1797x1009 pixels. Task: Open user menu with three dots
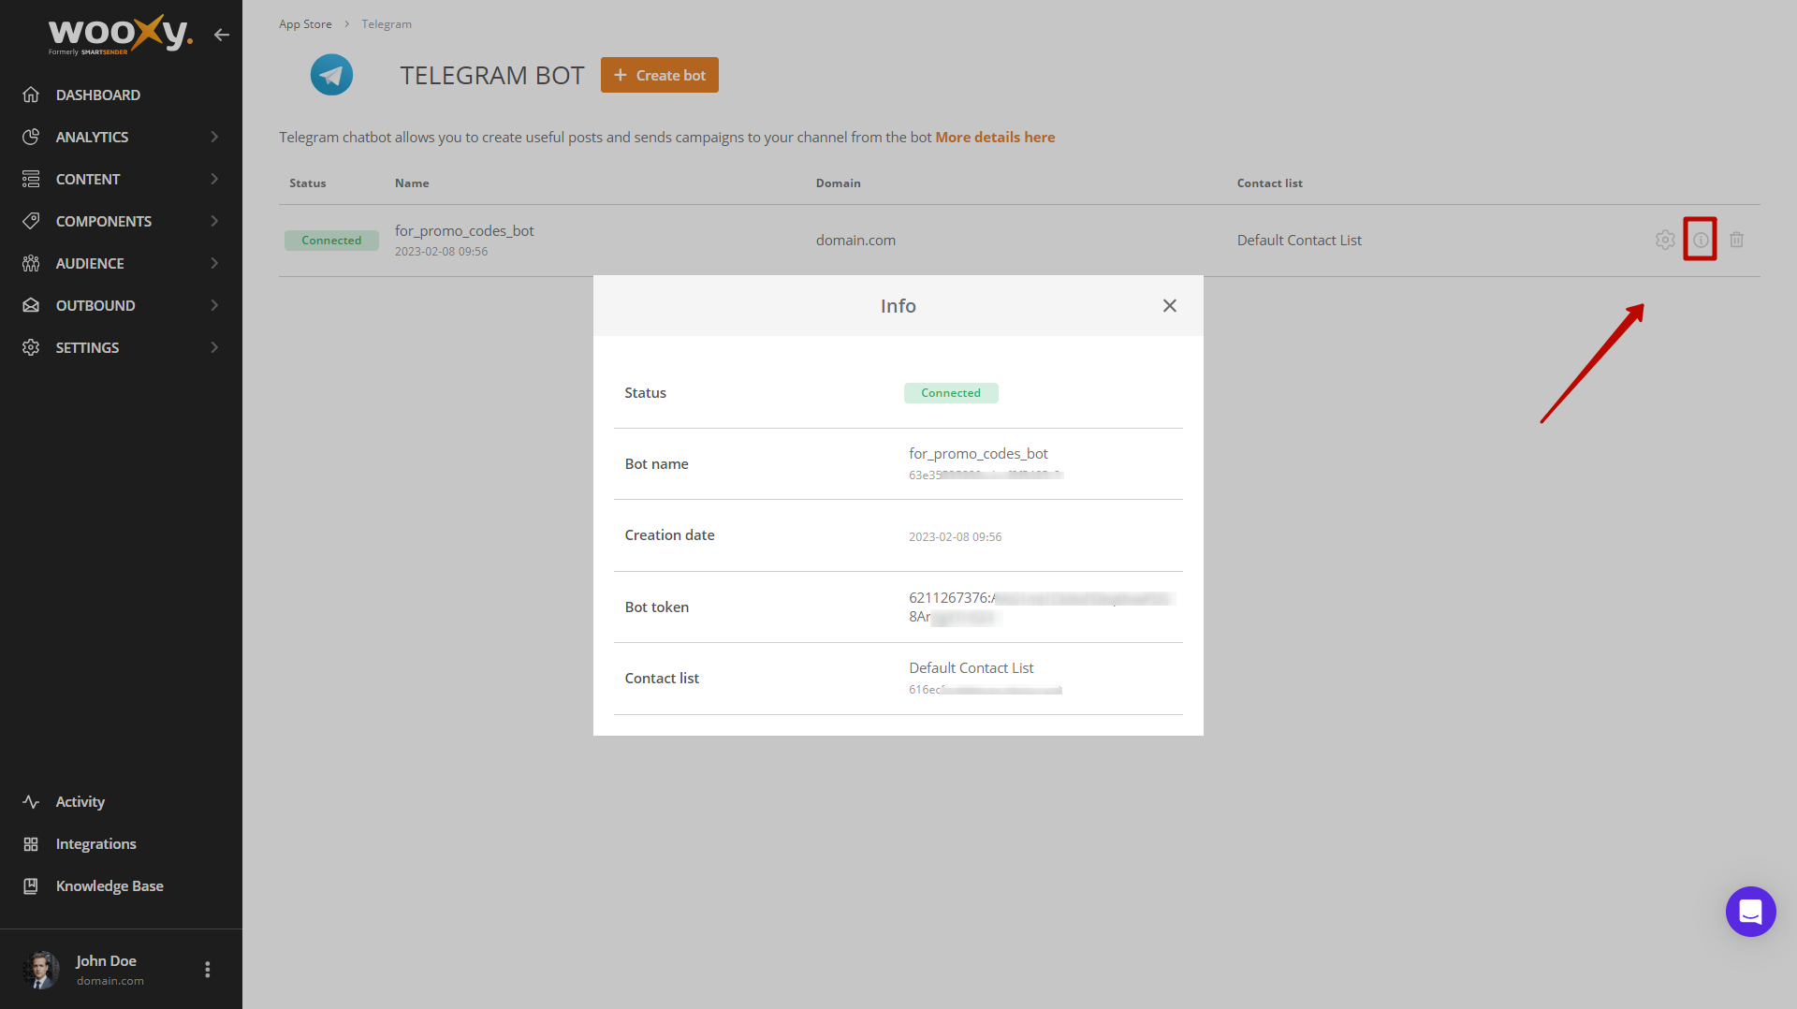pos(207,970)
